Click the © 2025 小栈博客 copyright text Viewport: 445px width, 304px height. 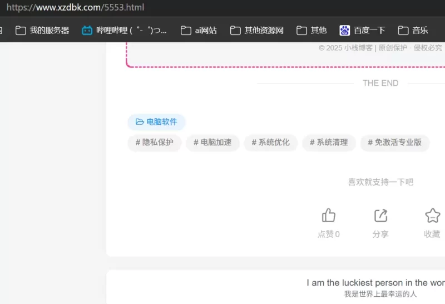coord(380,48)
